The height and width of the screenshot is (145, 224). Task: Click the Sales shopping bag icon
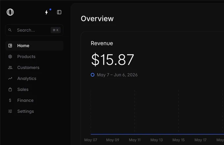coord(10,89)
